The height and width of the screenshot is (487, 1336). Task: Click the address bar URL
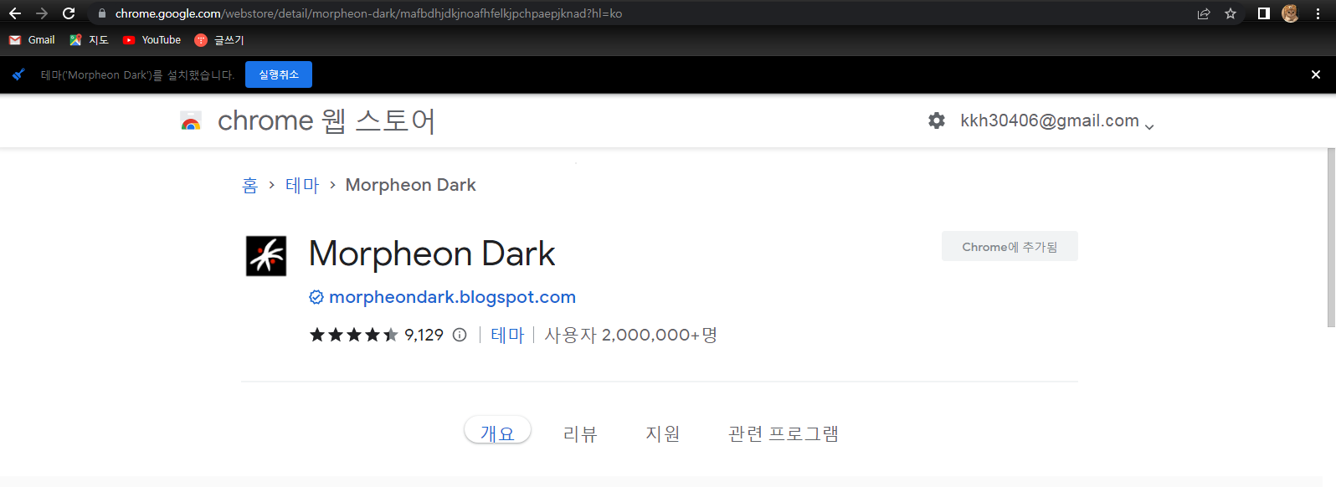pyautogui.click(x=368, y=13)
